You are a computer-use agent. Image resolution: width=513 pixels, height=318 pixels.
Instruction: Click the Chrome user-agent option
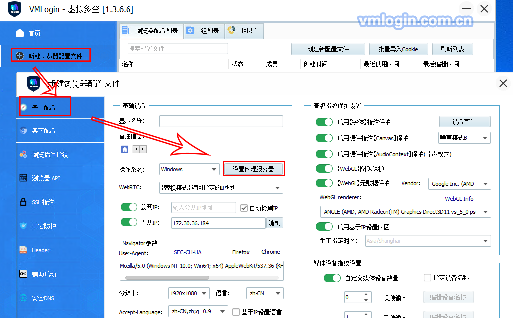(x=270, y=252)
